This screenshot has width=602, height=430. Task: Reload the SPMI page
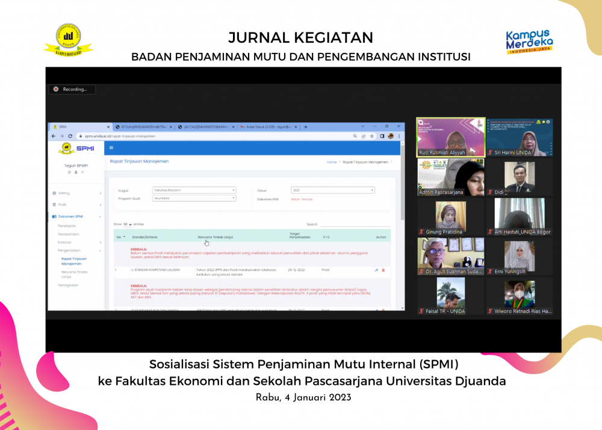coord(70,136)
